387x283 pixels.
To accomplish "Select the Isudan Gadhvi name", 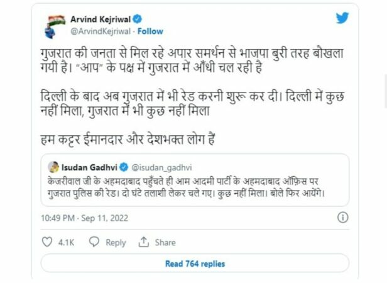I will [x=90, y=167].
